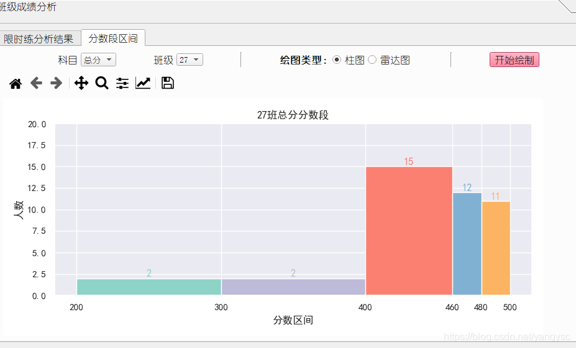Screen dimensions: 576x348
Task: Click y-axis label 人数
Action: coord(19,210)
